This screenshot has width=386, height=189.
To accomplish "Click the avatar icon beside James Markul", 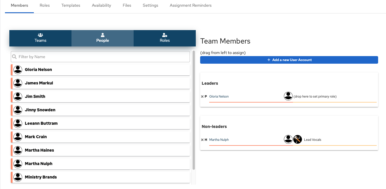I will point(18,83).
